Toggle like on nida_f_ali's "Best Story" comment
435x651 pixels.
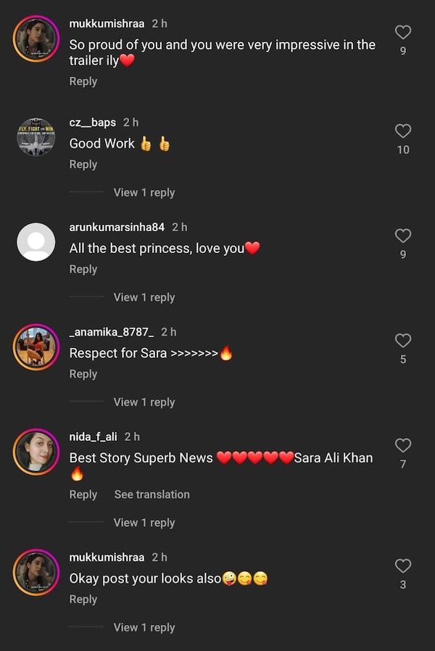[403, 445]
